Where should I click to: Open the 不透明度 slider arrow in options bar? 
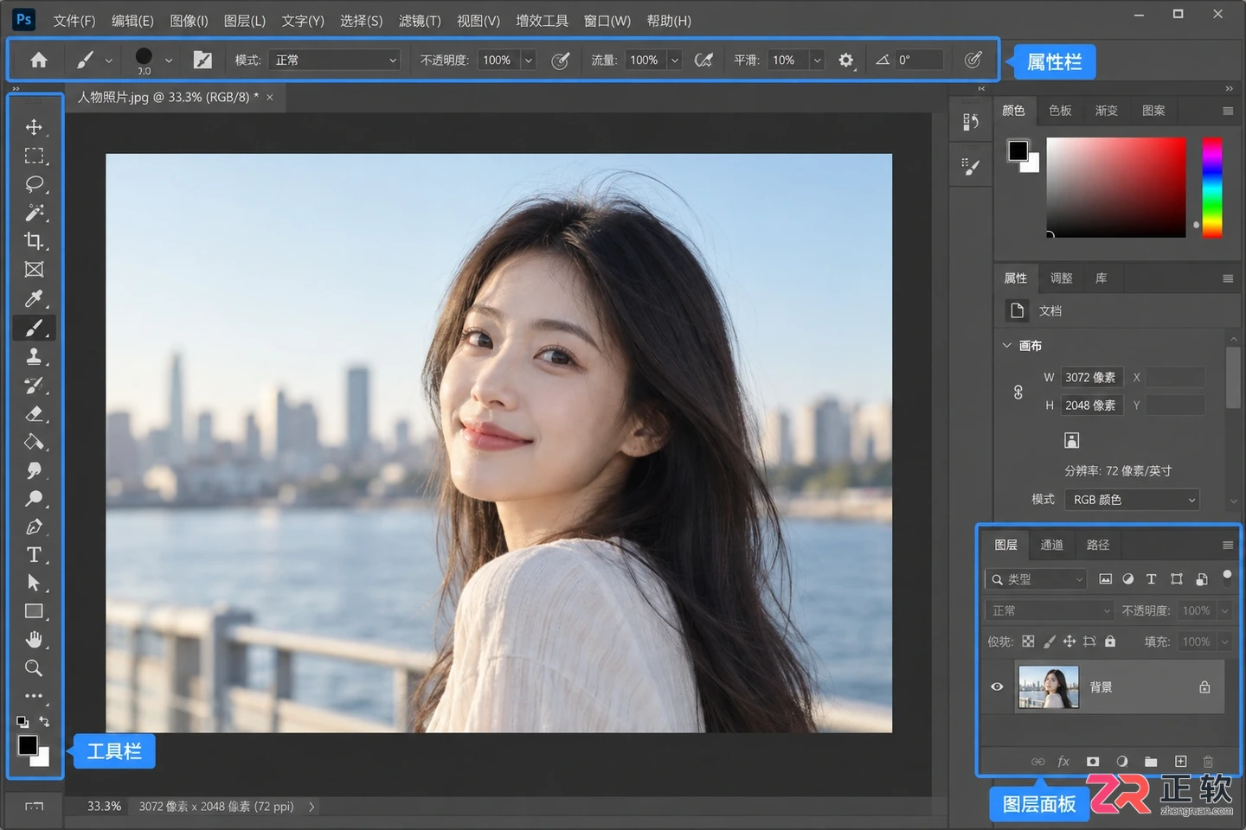(529, 60)
